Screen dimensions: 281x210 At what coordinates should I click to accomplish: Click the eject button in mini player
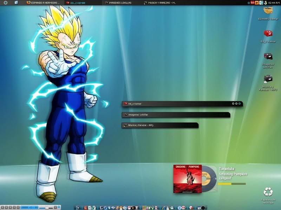pos(55,208)
